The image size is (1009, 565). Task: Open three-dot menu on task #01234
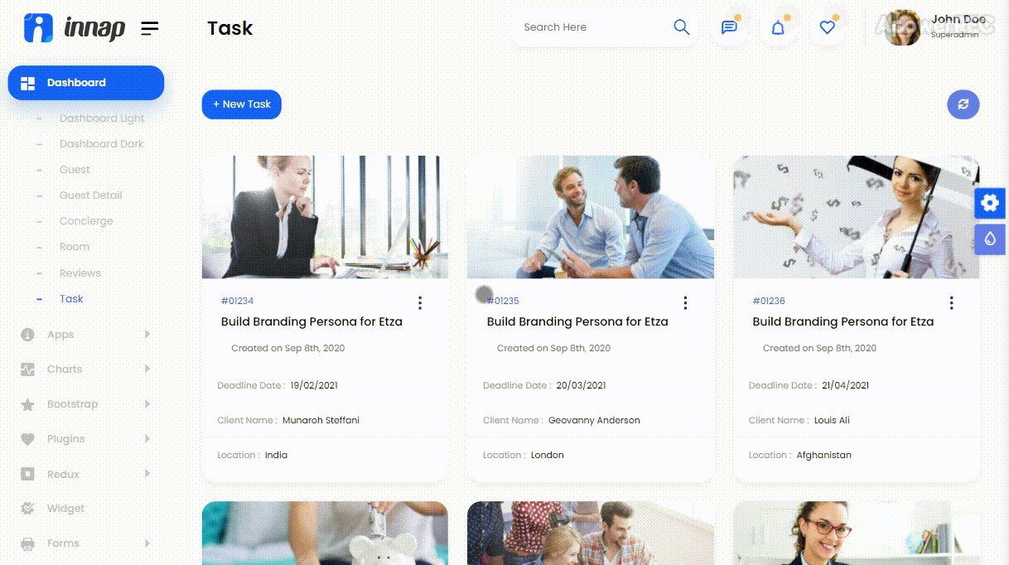[420, 303]
